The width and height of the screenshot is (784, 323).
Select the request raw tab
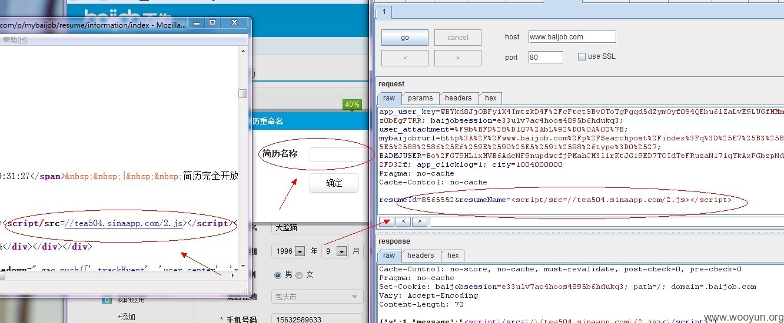pyautogui.click(x=389, y=98)
